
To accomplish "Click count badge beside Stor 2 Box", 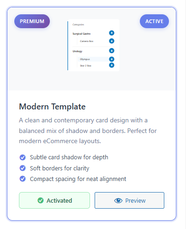I will pyautogui.click(x=112, y=65).
